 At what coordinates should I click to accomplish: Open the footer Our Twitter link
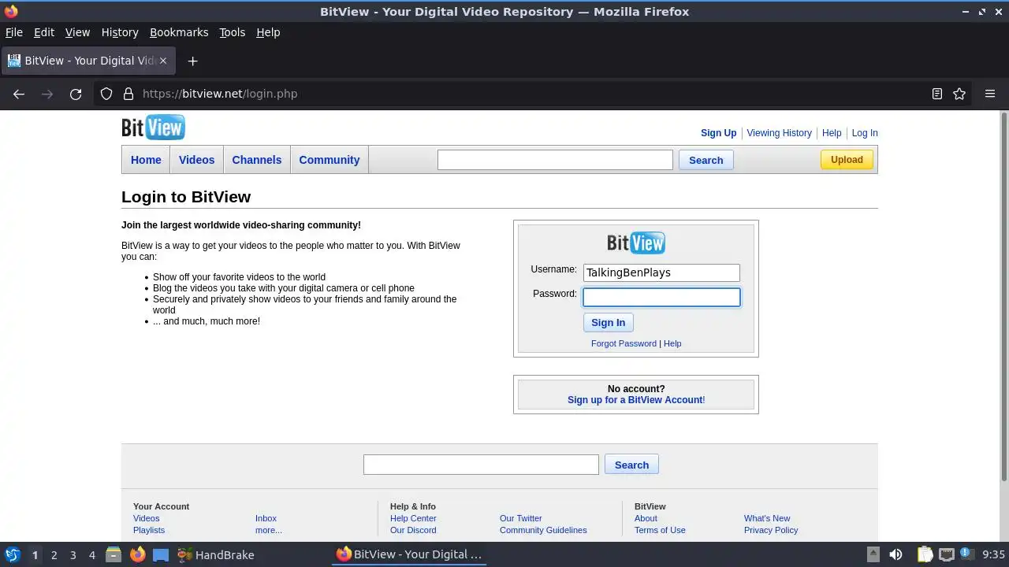pyautogui.click(x=520, y=518)
